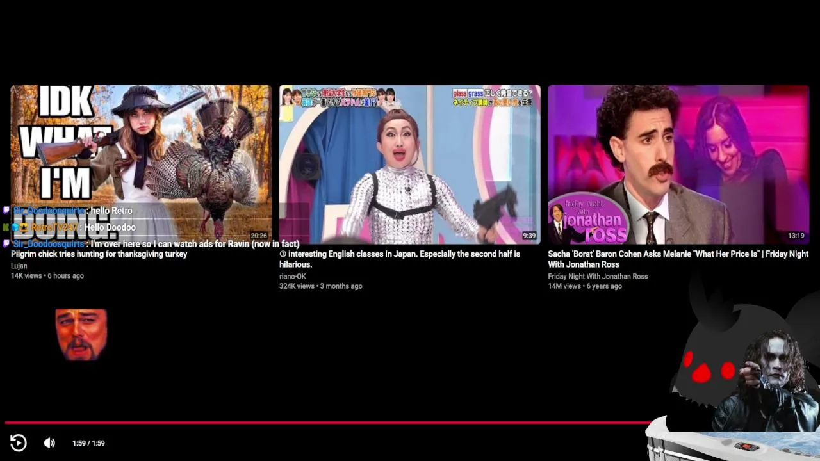Viewport: 820px width, 461px height.
Task: Click the 13:19 duration badge
Action: click(x=796, y=236)
